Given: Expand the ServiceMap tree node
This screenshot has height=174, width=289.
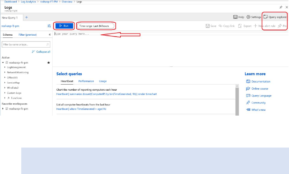Looking at the screenshot, I should [5, 83].
